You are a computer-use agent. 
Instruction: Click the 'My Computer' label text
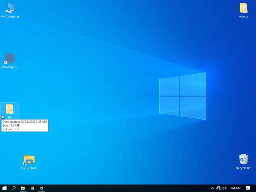[10, 16]
